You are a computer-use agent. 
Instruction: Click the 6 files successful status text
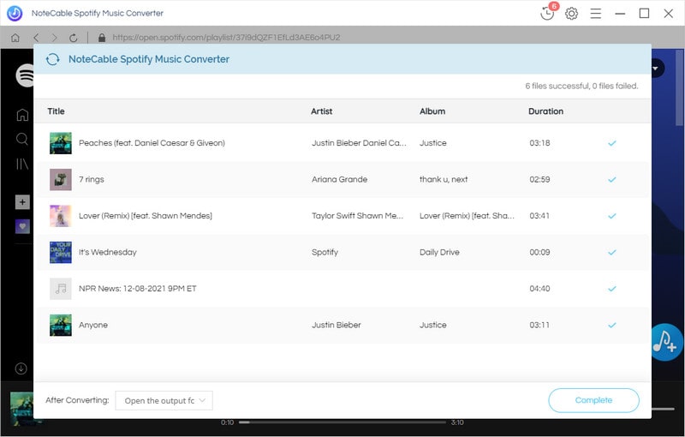[x=581, y=86]
